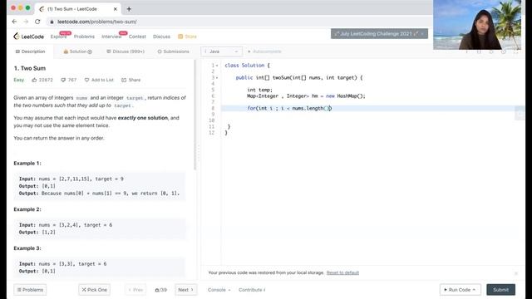The width and height of the screenshot is (532, 299).
Task: Toggle the Autocomplete option
Action: tap(264, 51)
